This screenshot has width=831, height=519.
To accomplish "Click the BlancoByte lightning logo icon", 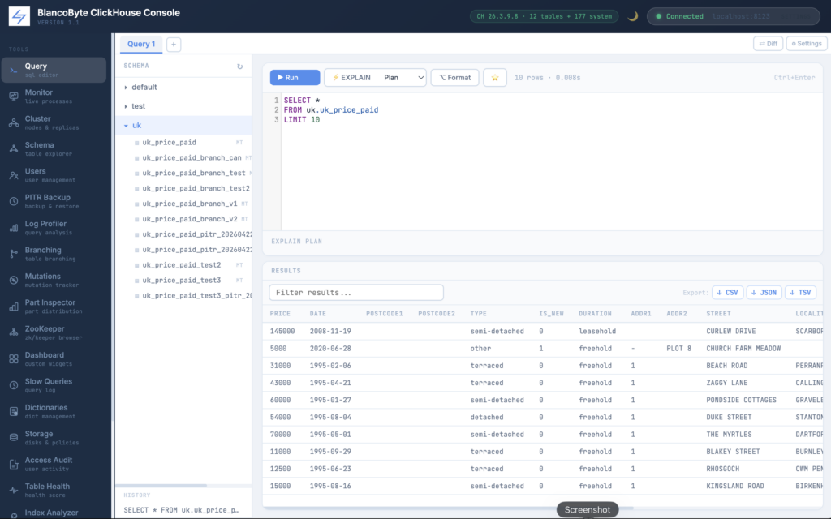I will tap(19, 16).
